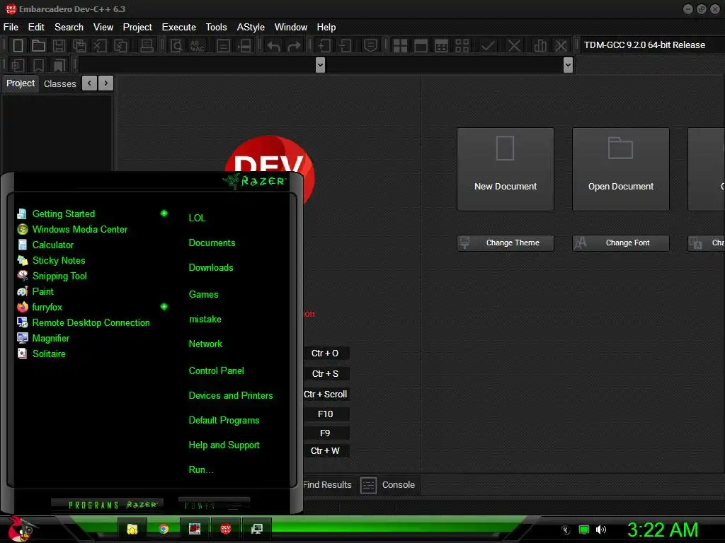Select the Project tab
The image size is (725, 543).
point(21,83)
